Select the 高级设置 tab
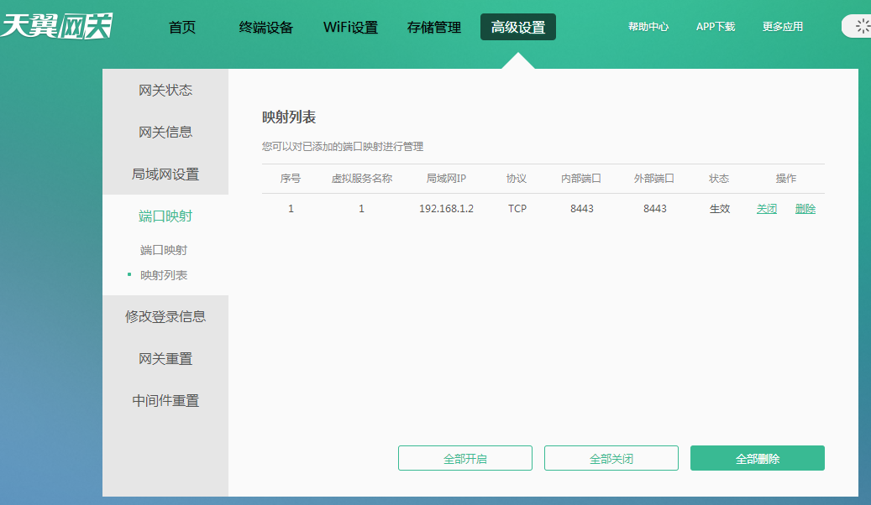 point(518,27)
